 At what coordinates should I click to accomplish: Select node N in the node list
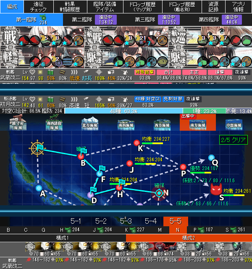coord(178,230)
